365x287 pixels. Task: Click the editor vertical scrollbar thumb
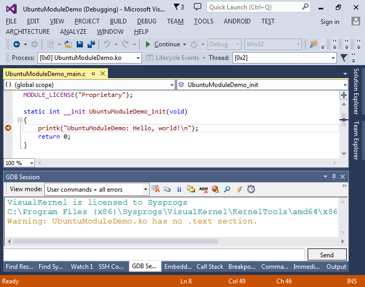[x=344, y=120]
